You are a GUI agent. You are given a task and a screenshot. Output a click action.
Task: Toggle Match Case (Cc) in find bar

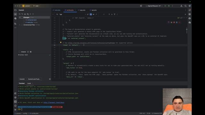click(91, 14)
